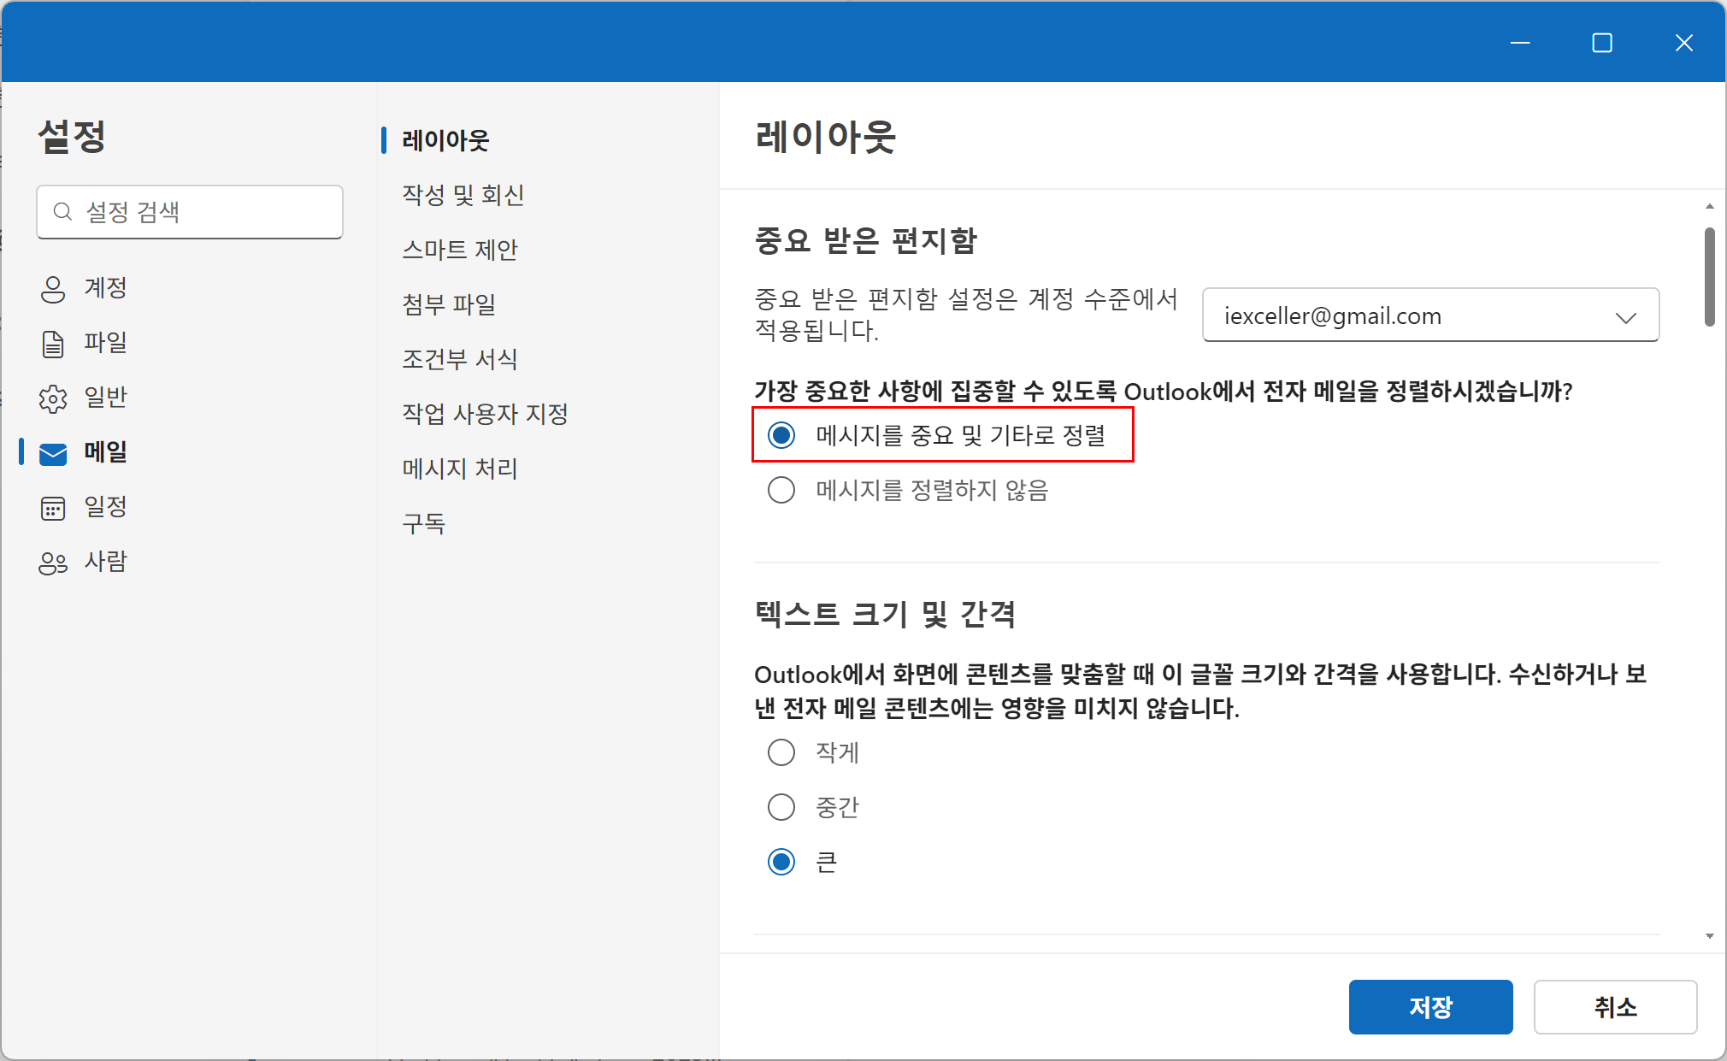Click the 저장 button
Screen dimensions: 1727x1061
tap(1430, 1006)
